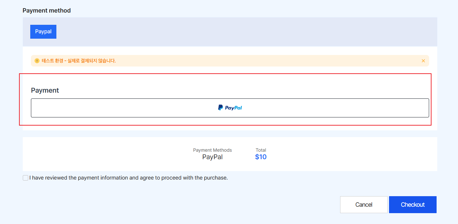Click the Payment method heading
The image size is (458, 224).
(x=47, y=11)
